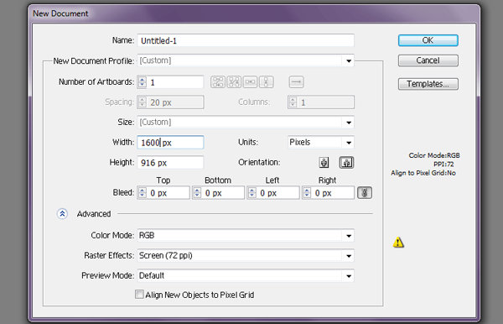503x324 pixels.
Task: Click the New Document title bar
Action: click(x=253, y=13)
